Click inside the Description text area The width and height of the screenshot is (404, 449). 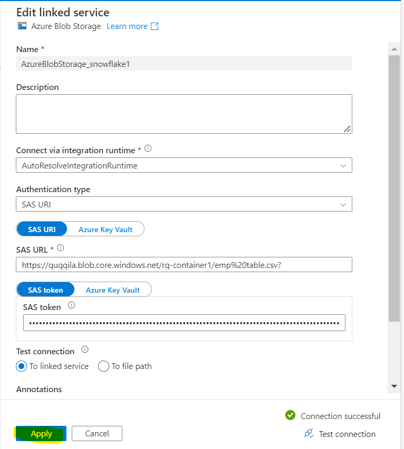pyautogui.click(x=184, y=114)
